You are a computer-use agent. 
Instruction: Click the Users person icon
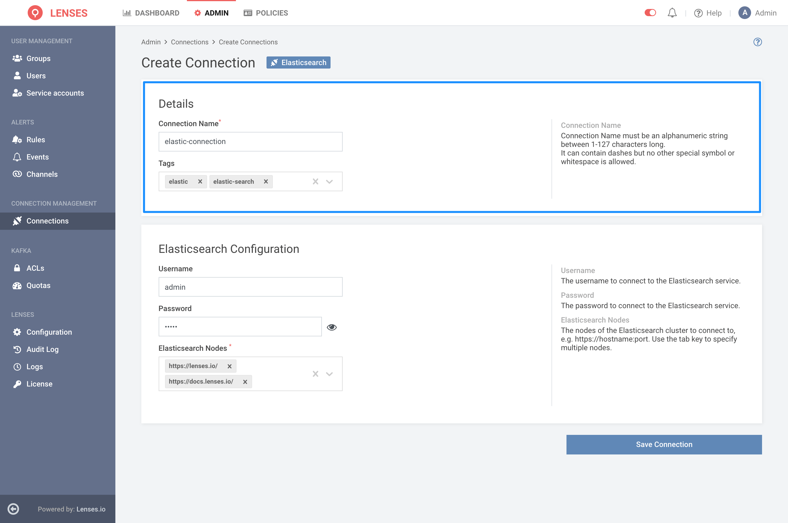pyautogui.click(x=17, y=76)
